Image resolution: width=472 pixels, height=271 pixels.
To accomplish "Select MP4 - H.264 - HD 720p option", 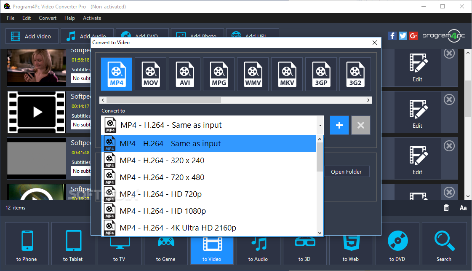I will click(x=210, y=194).
